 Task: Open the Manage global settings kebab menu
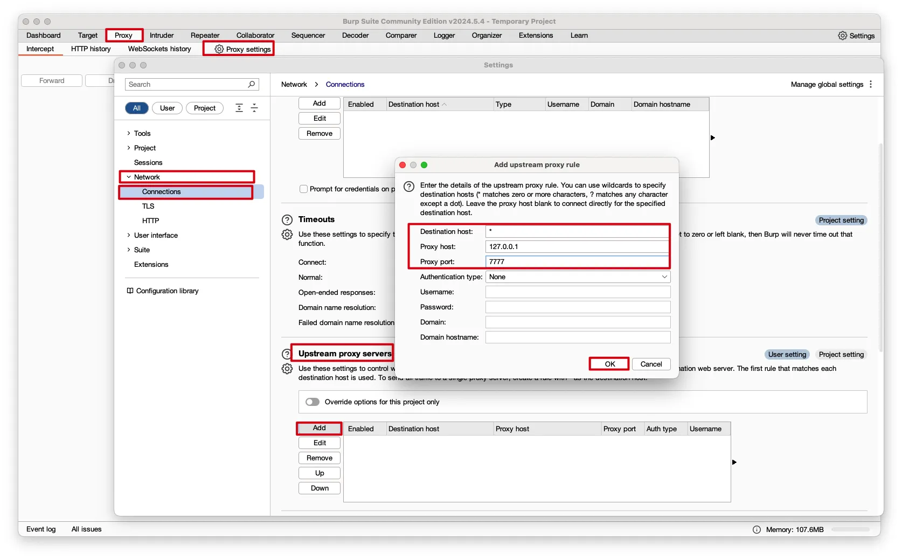(871, 84)
